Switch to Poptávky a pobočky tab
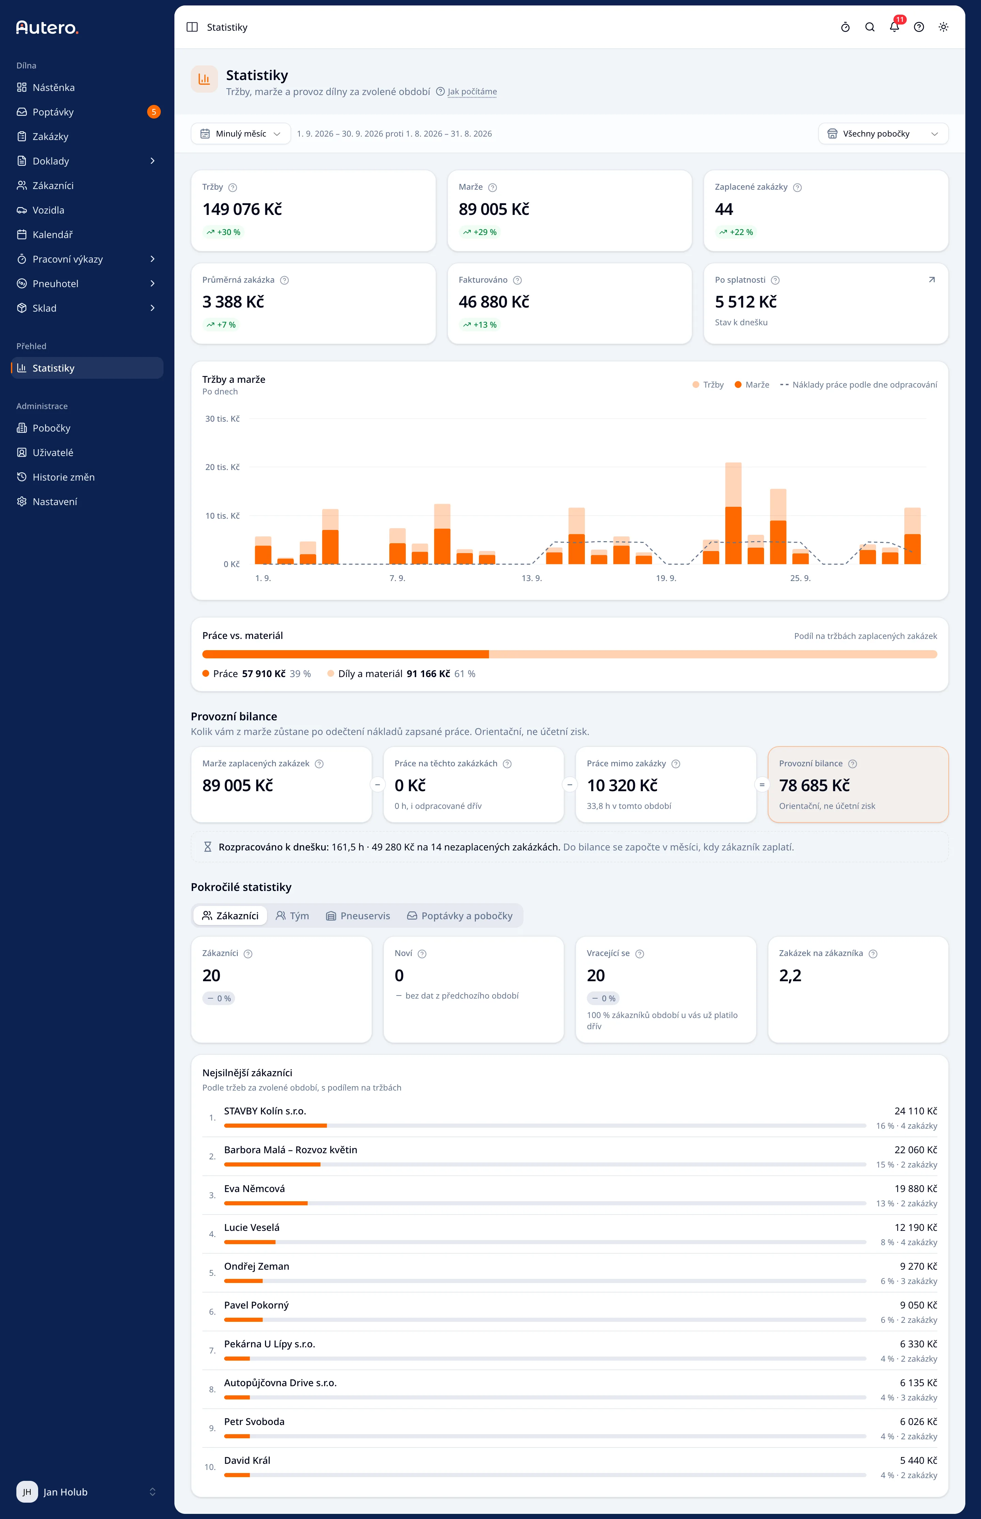Screen dimensions: 981x1519 point(459,916)
